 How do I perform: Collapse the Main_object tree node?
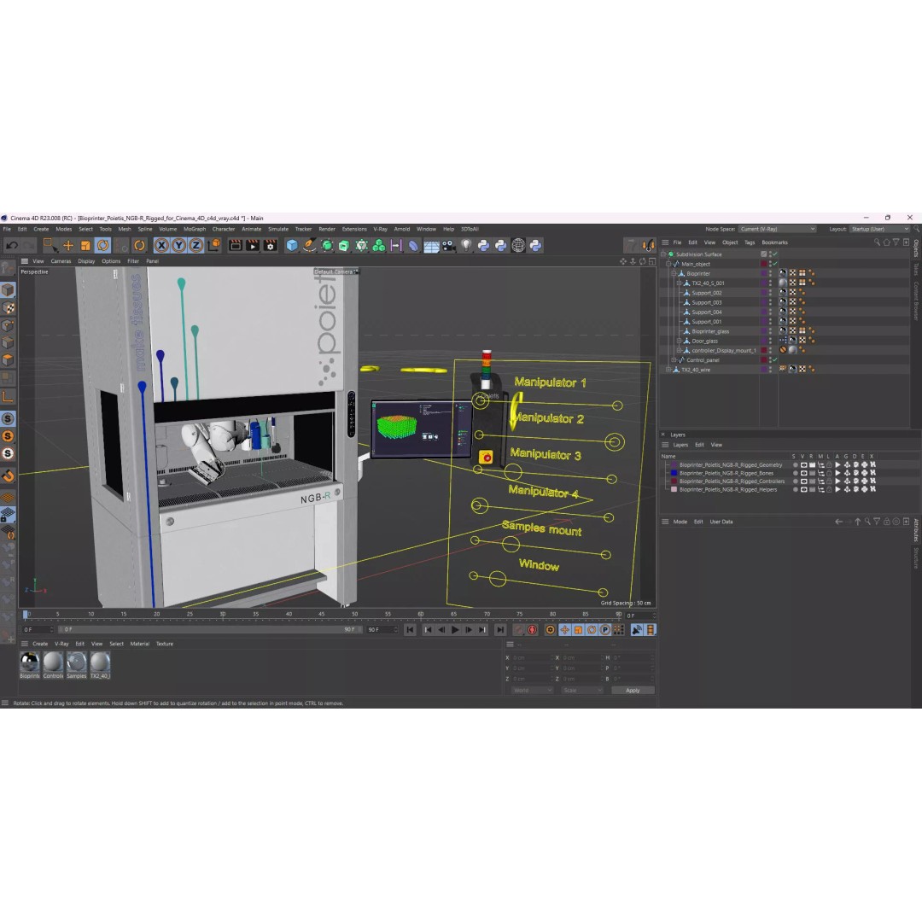(669, 264)
